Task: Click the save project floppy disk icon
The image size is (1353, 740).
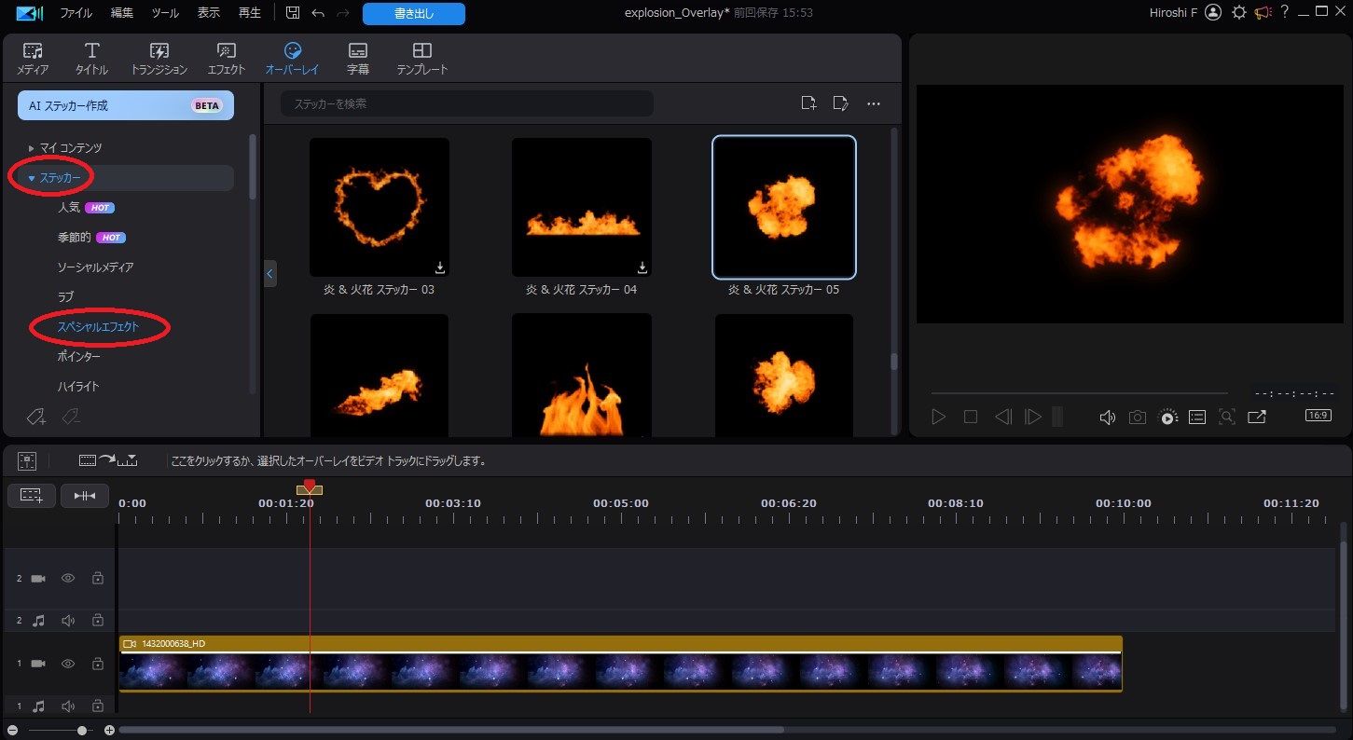Action: (x=293, y=13)
